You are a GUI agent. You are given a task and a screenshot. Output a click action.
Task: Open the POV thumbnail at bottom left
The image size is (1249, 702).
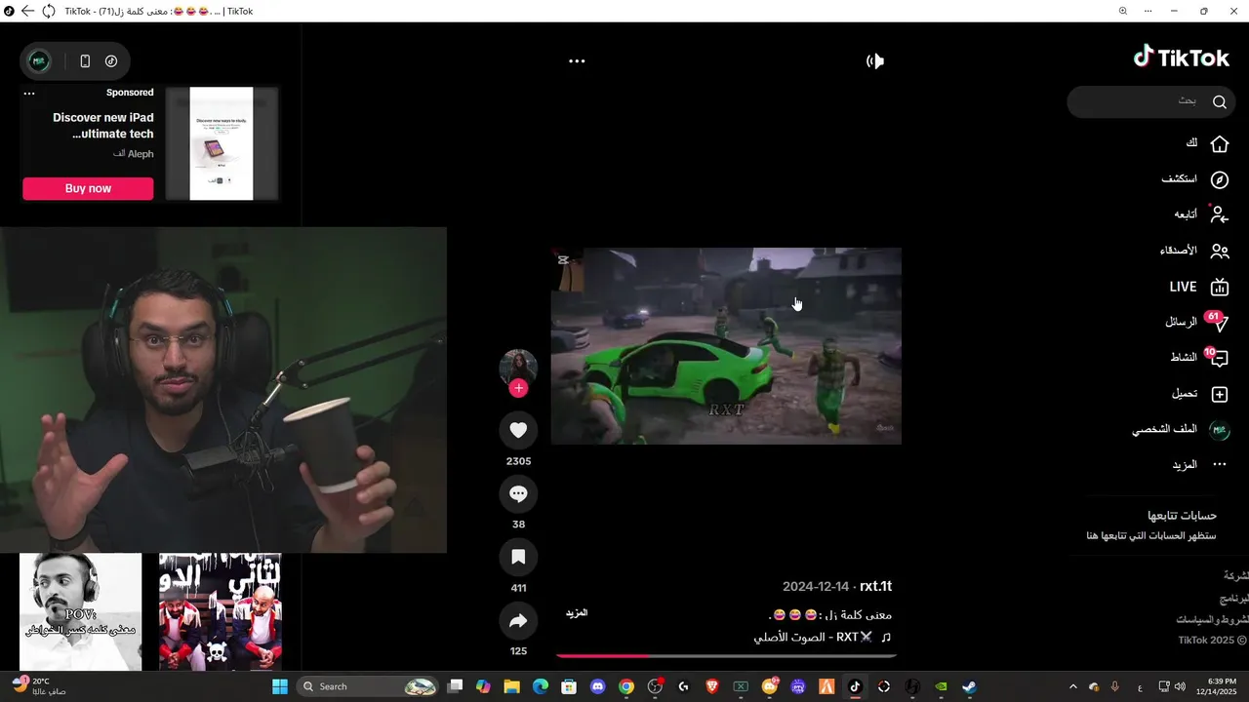pos(80,611)
